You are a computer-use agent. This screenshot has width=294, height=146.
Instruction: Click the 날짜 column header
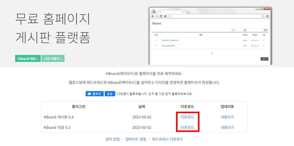click(x=142, y=107)
